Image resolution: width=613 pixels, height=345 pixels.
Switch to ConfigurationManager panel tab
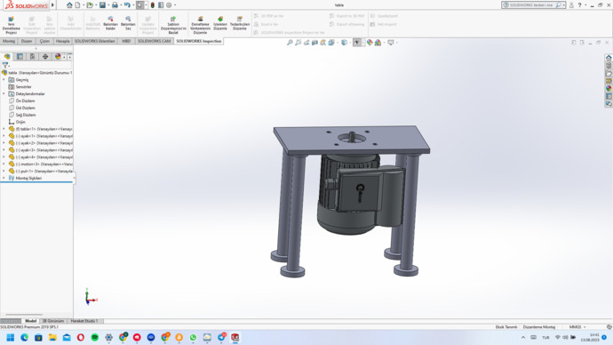(x=33, y=57)
